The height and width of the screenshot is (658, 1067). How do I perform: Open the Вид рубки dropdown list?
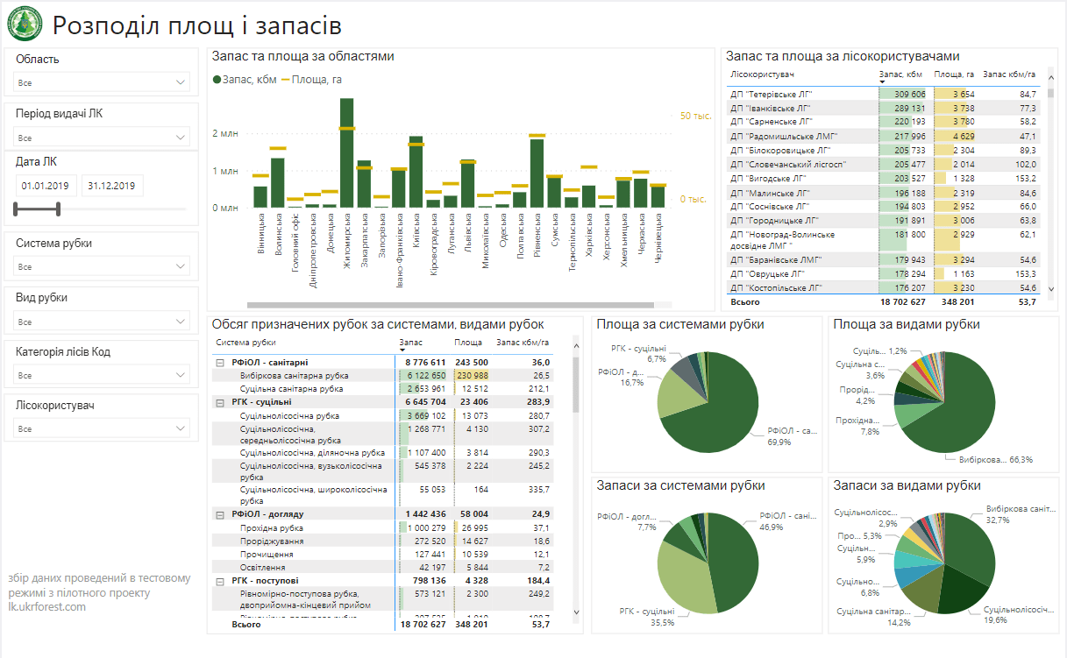pyautogui.click(x=102, y=321)
